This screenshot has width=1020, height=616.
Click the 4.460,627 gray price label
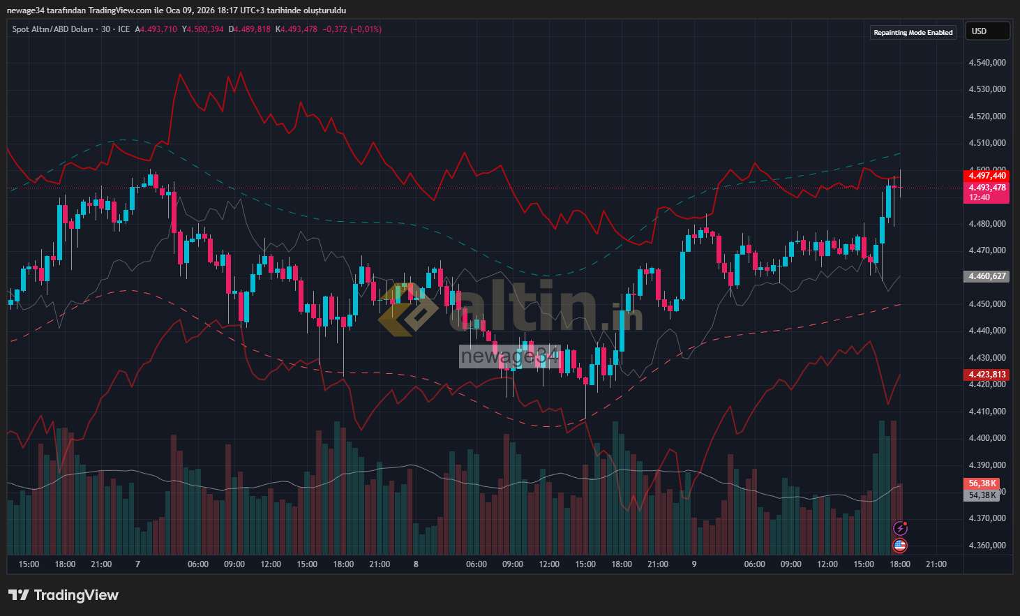tap(987, 276)
